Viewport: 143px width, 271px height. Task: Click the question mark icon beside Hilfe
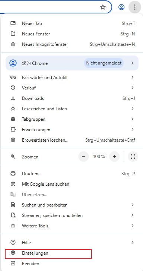pos(13,242)
